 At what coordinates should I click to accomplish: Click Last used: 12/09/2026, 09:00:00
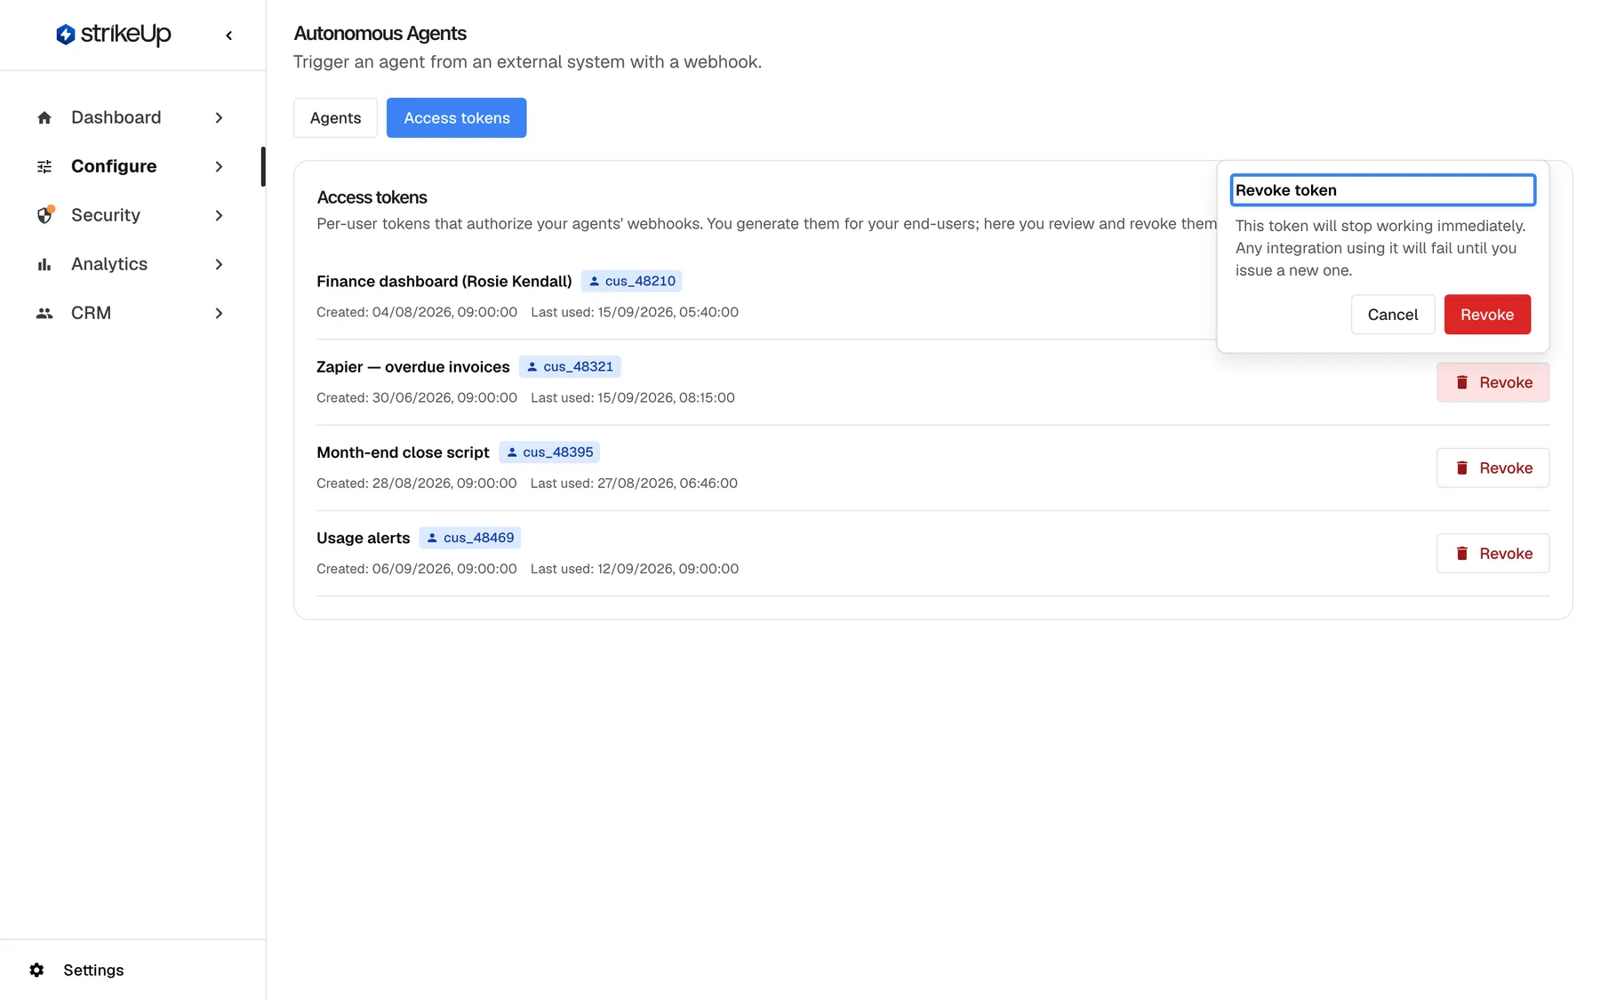point(635,569)
